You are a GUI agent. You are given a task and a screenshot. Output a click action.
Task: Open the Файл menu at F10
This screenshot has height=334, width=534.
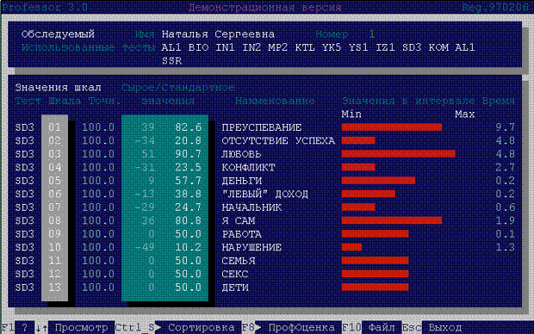(x=382, y=327)
